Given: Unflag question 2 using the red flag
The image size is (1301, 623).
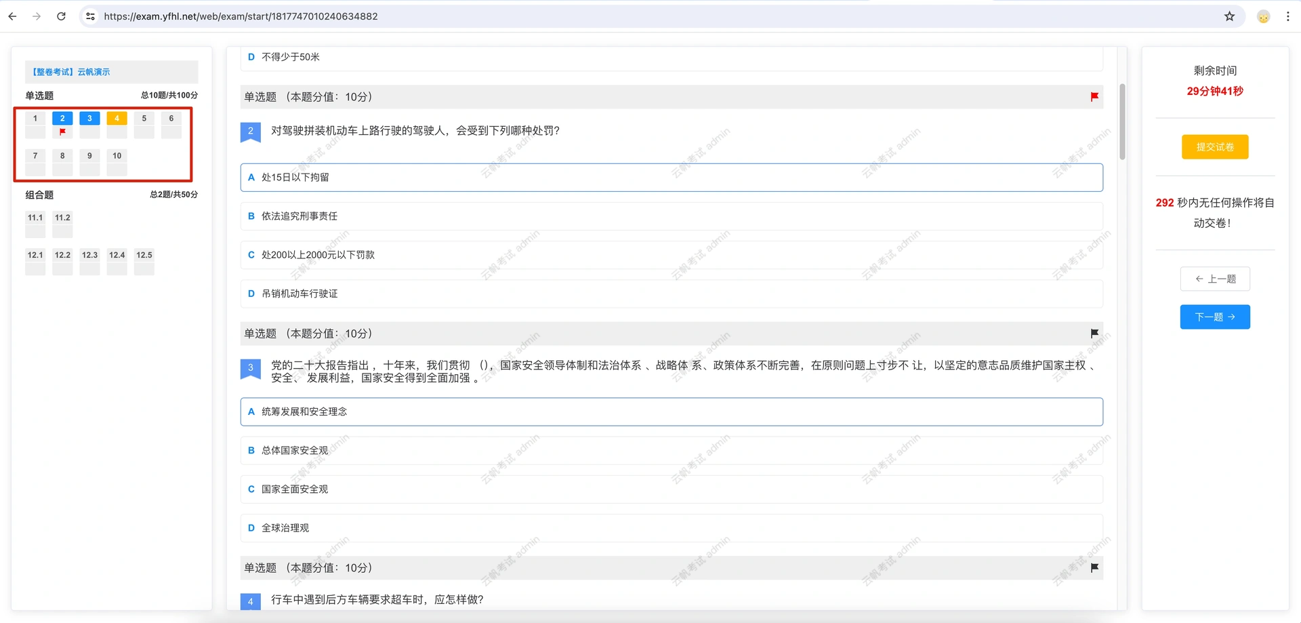Looking at the screenshot, I should [1094, 97].
